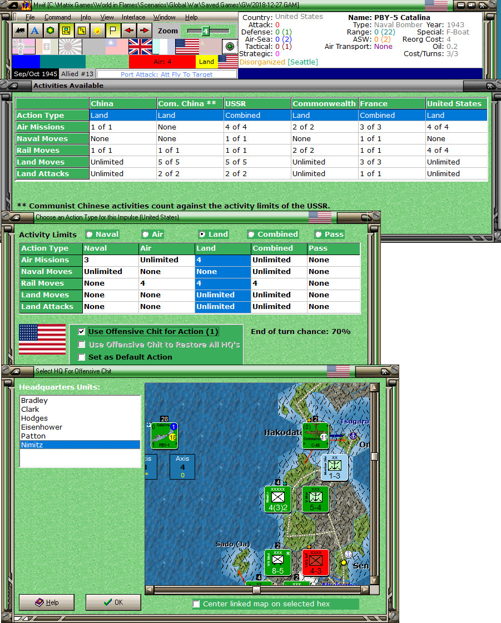This screenshot has height=623, width=501.
Task: Select the USSR flag in country bar
Action: (210, 47)
